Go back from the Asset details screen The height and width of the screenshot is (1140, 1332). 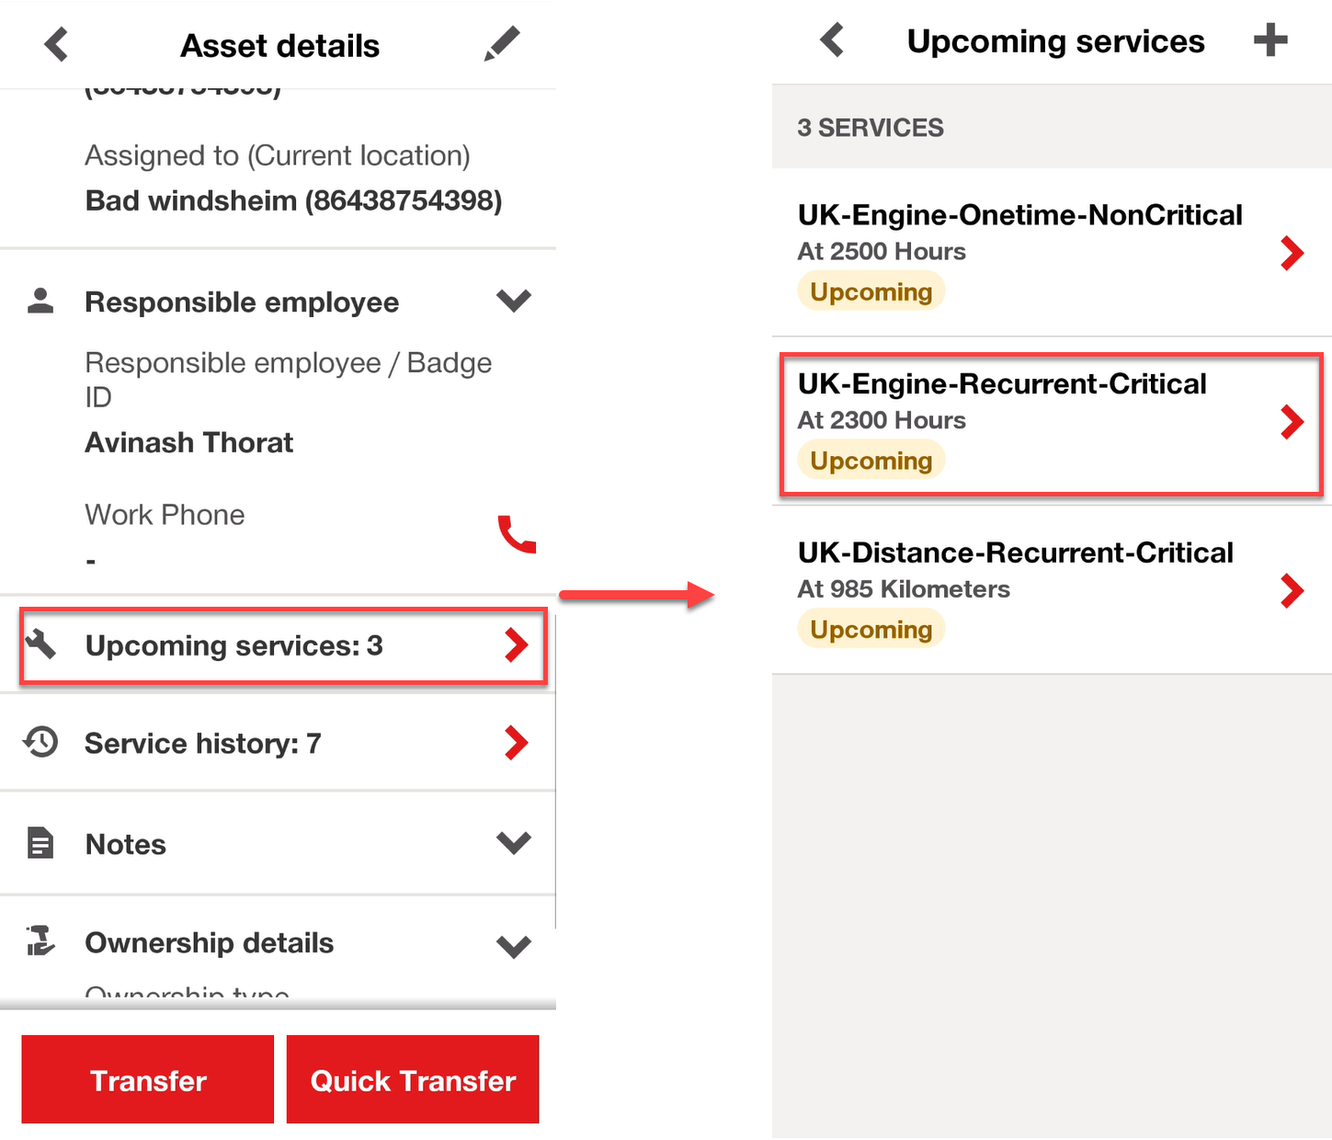[x=57, y=44]
